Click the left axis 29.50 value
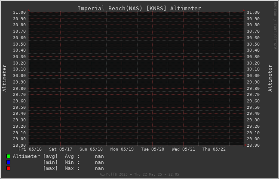Image resolution: width=279 pixels, height=179 pixels. [x=19, y=107]
